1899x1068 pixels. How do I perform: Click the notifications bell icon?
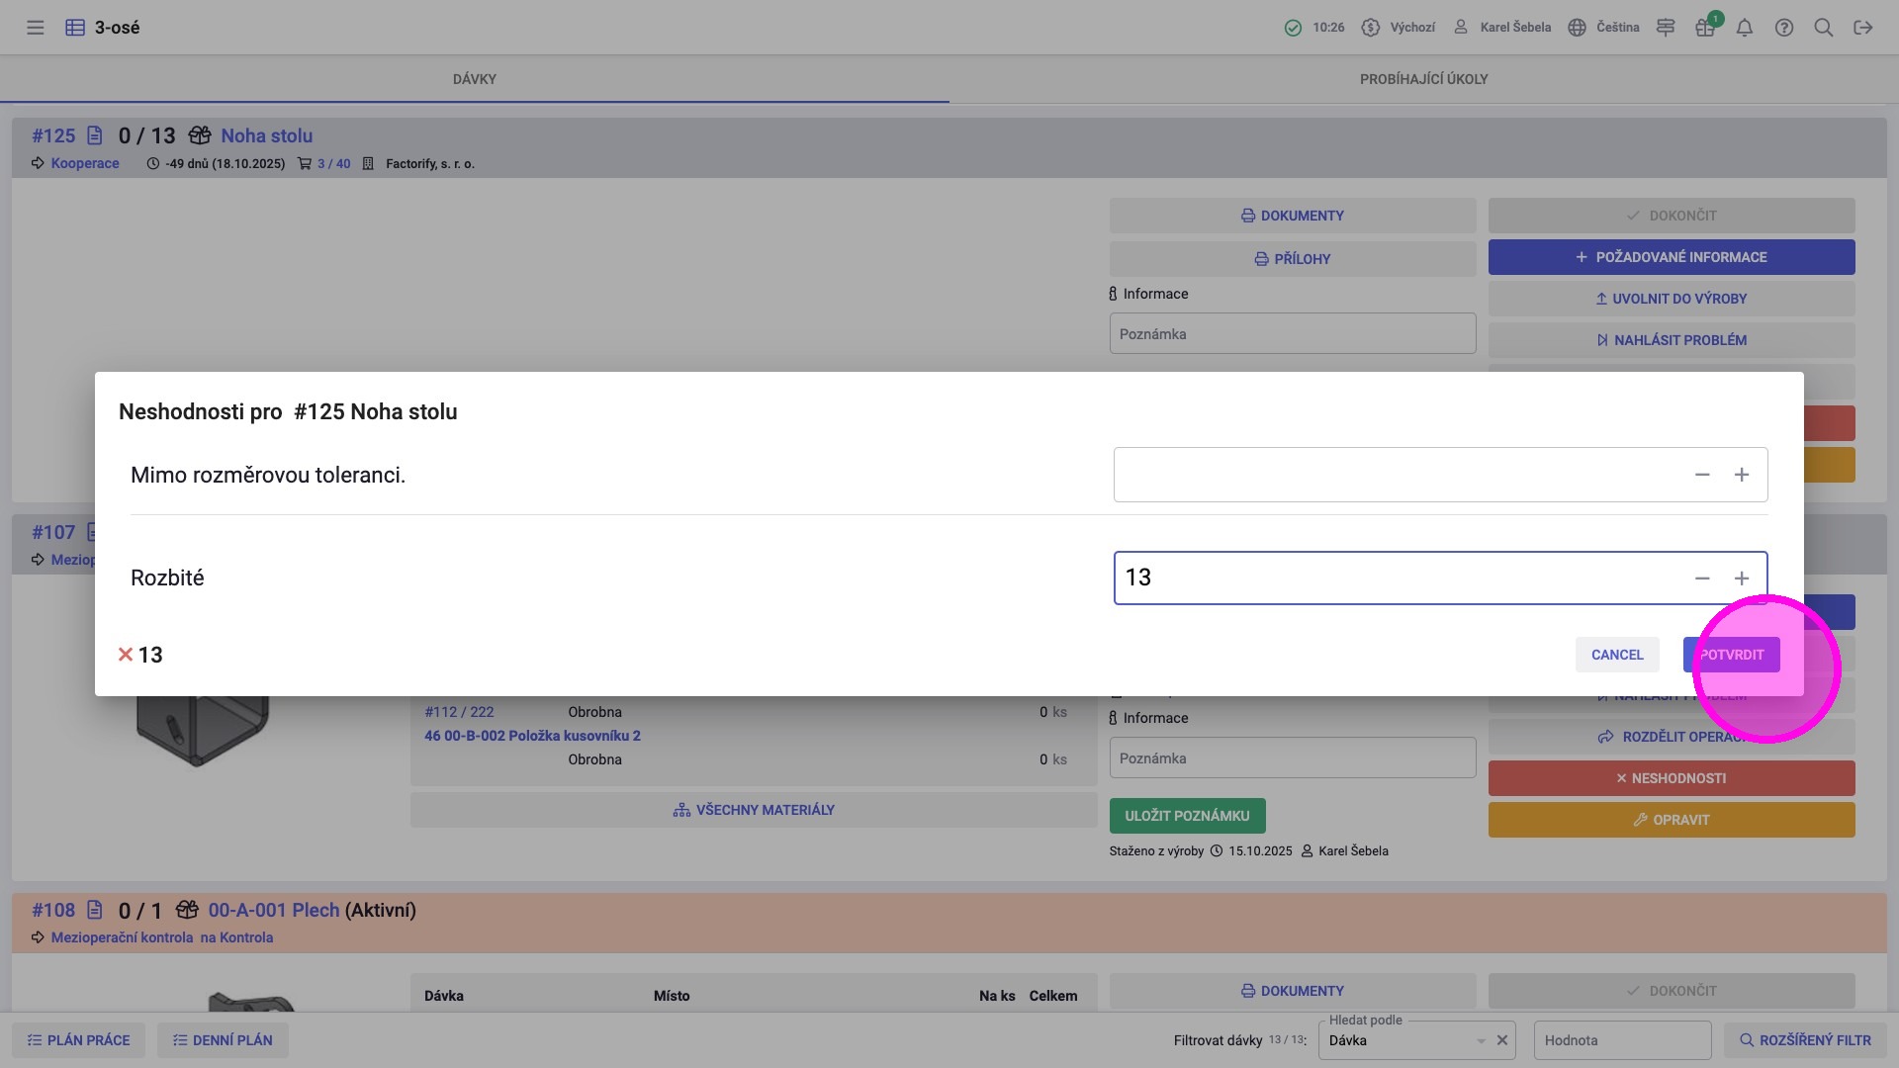click(x=1745, y=28)
